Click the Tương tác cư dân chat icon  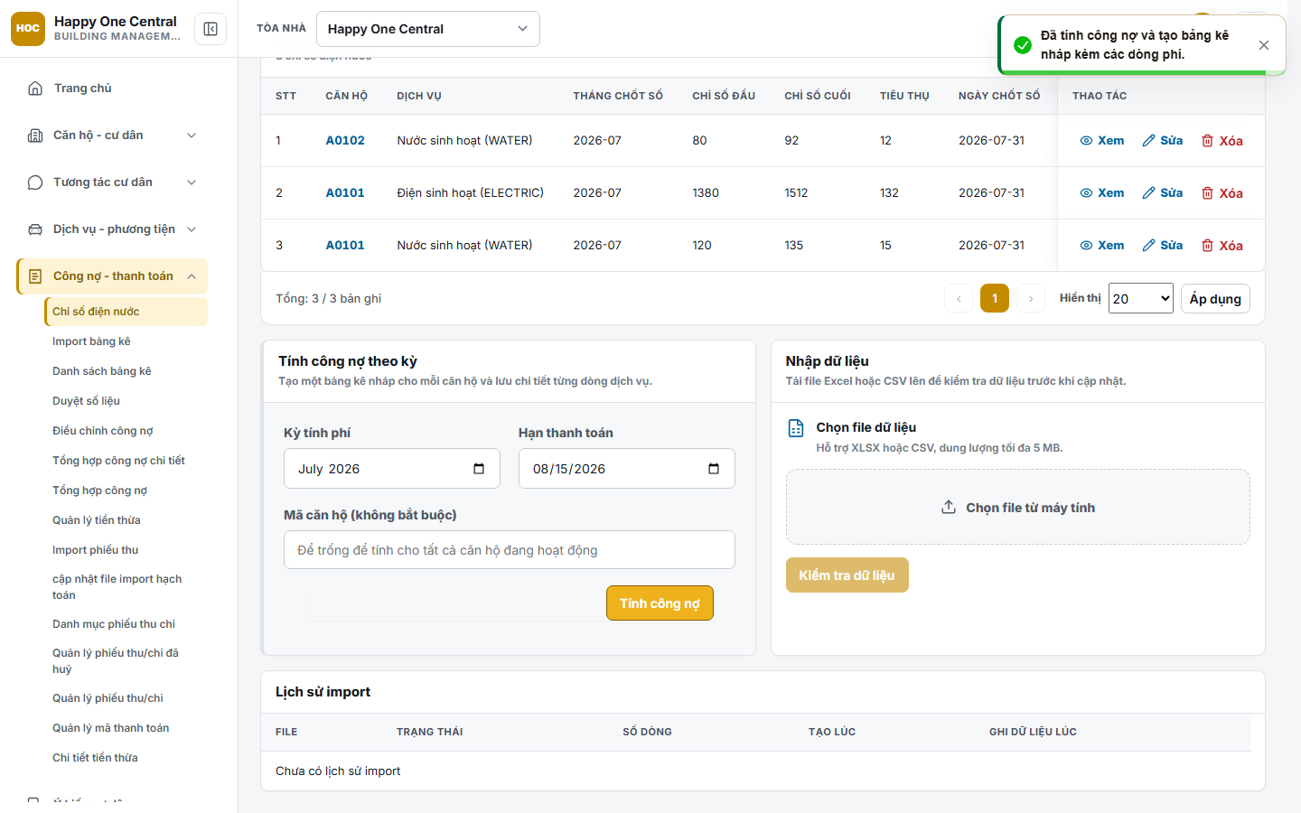[x=35, y=182]
